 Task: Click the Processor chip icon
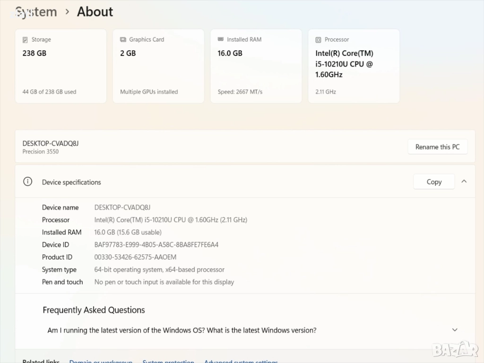tap(319, 40)
